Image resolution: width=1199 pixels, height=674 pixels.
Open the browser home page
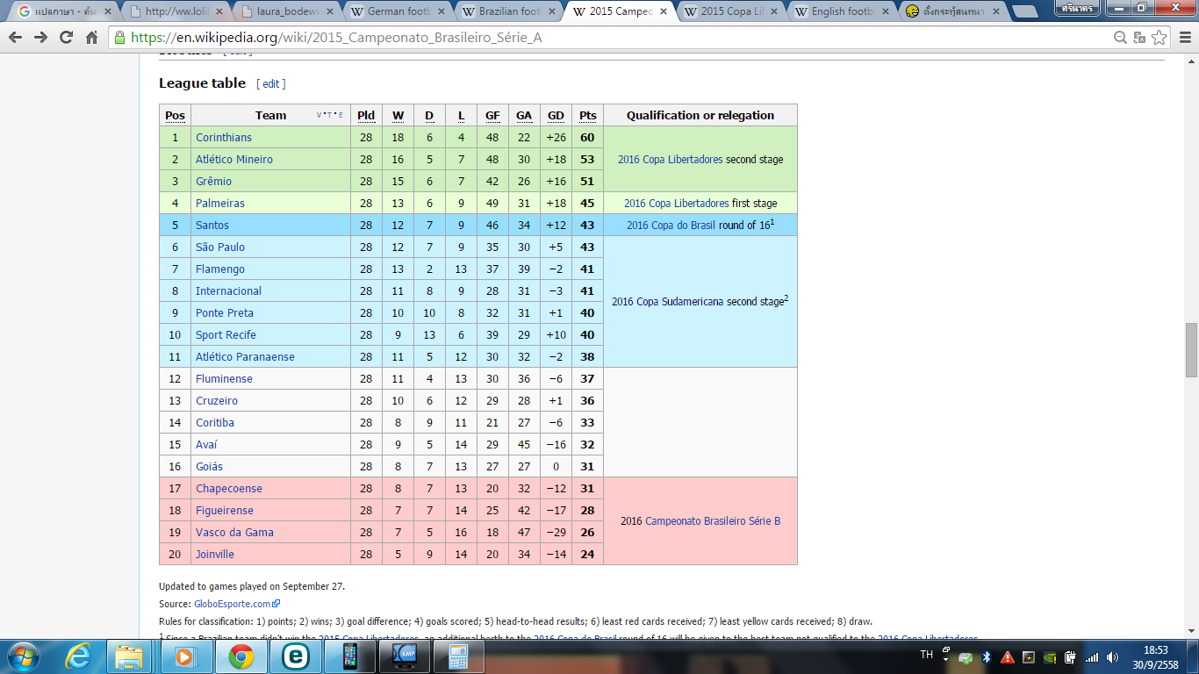tap(91, 38)
